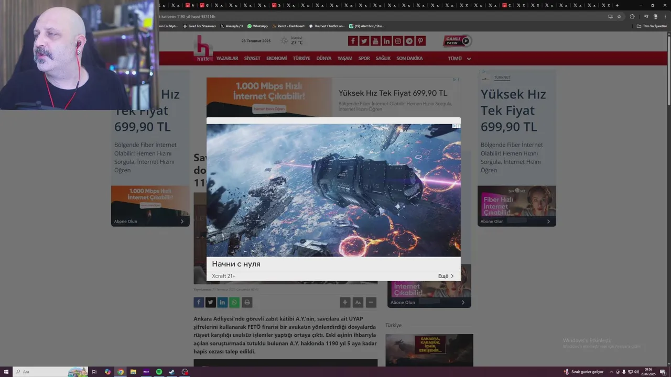The height and width of the screenshot is (377, 671).
Task: Open the Livad For Streamers bookmark
Action: 199,26
